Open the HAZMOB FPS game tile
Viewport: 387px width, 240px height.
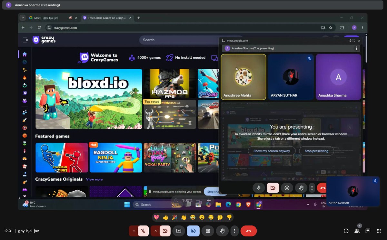[170, 84]
